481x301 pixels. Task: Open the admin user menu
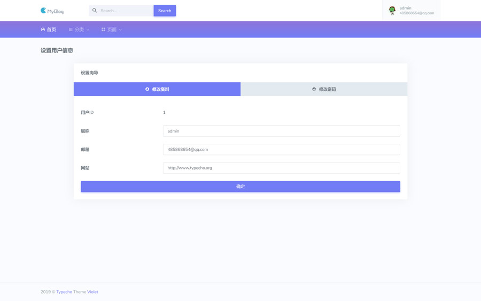[x=411, y=11]
